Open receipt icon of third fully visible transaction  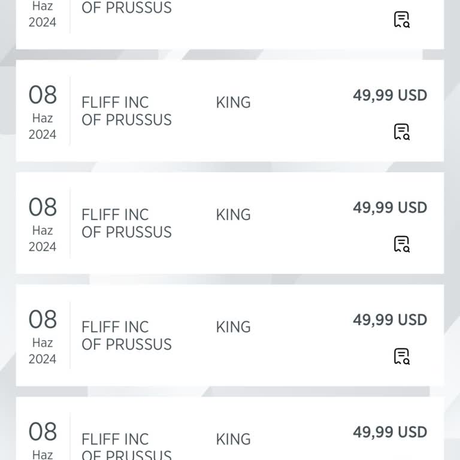point(401,356)
